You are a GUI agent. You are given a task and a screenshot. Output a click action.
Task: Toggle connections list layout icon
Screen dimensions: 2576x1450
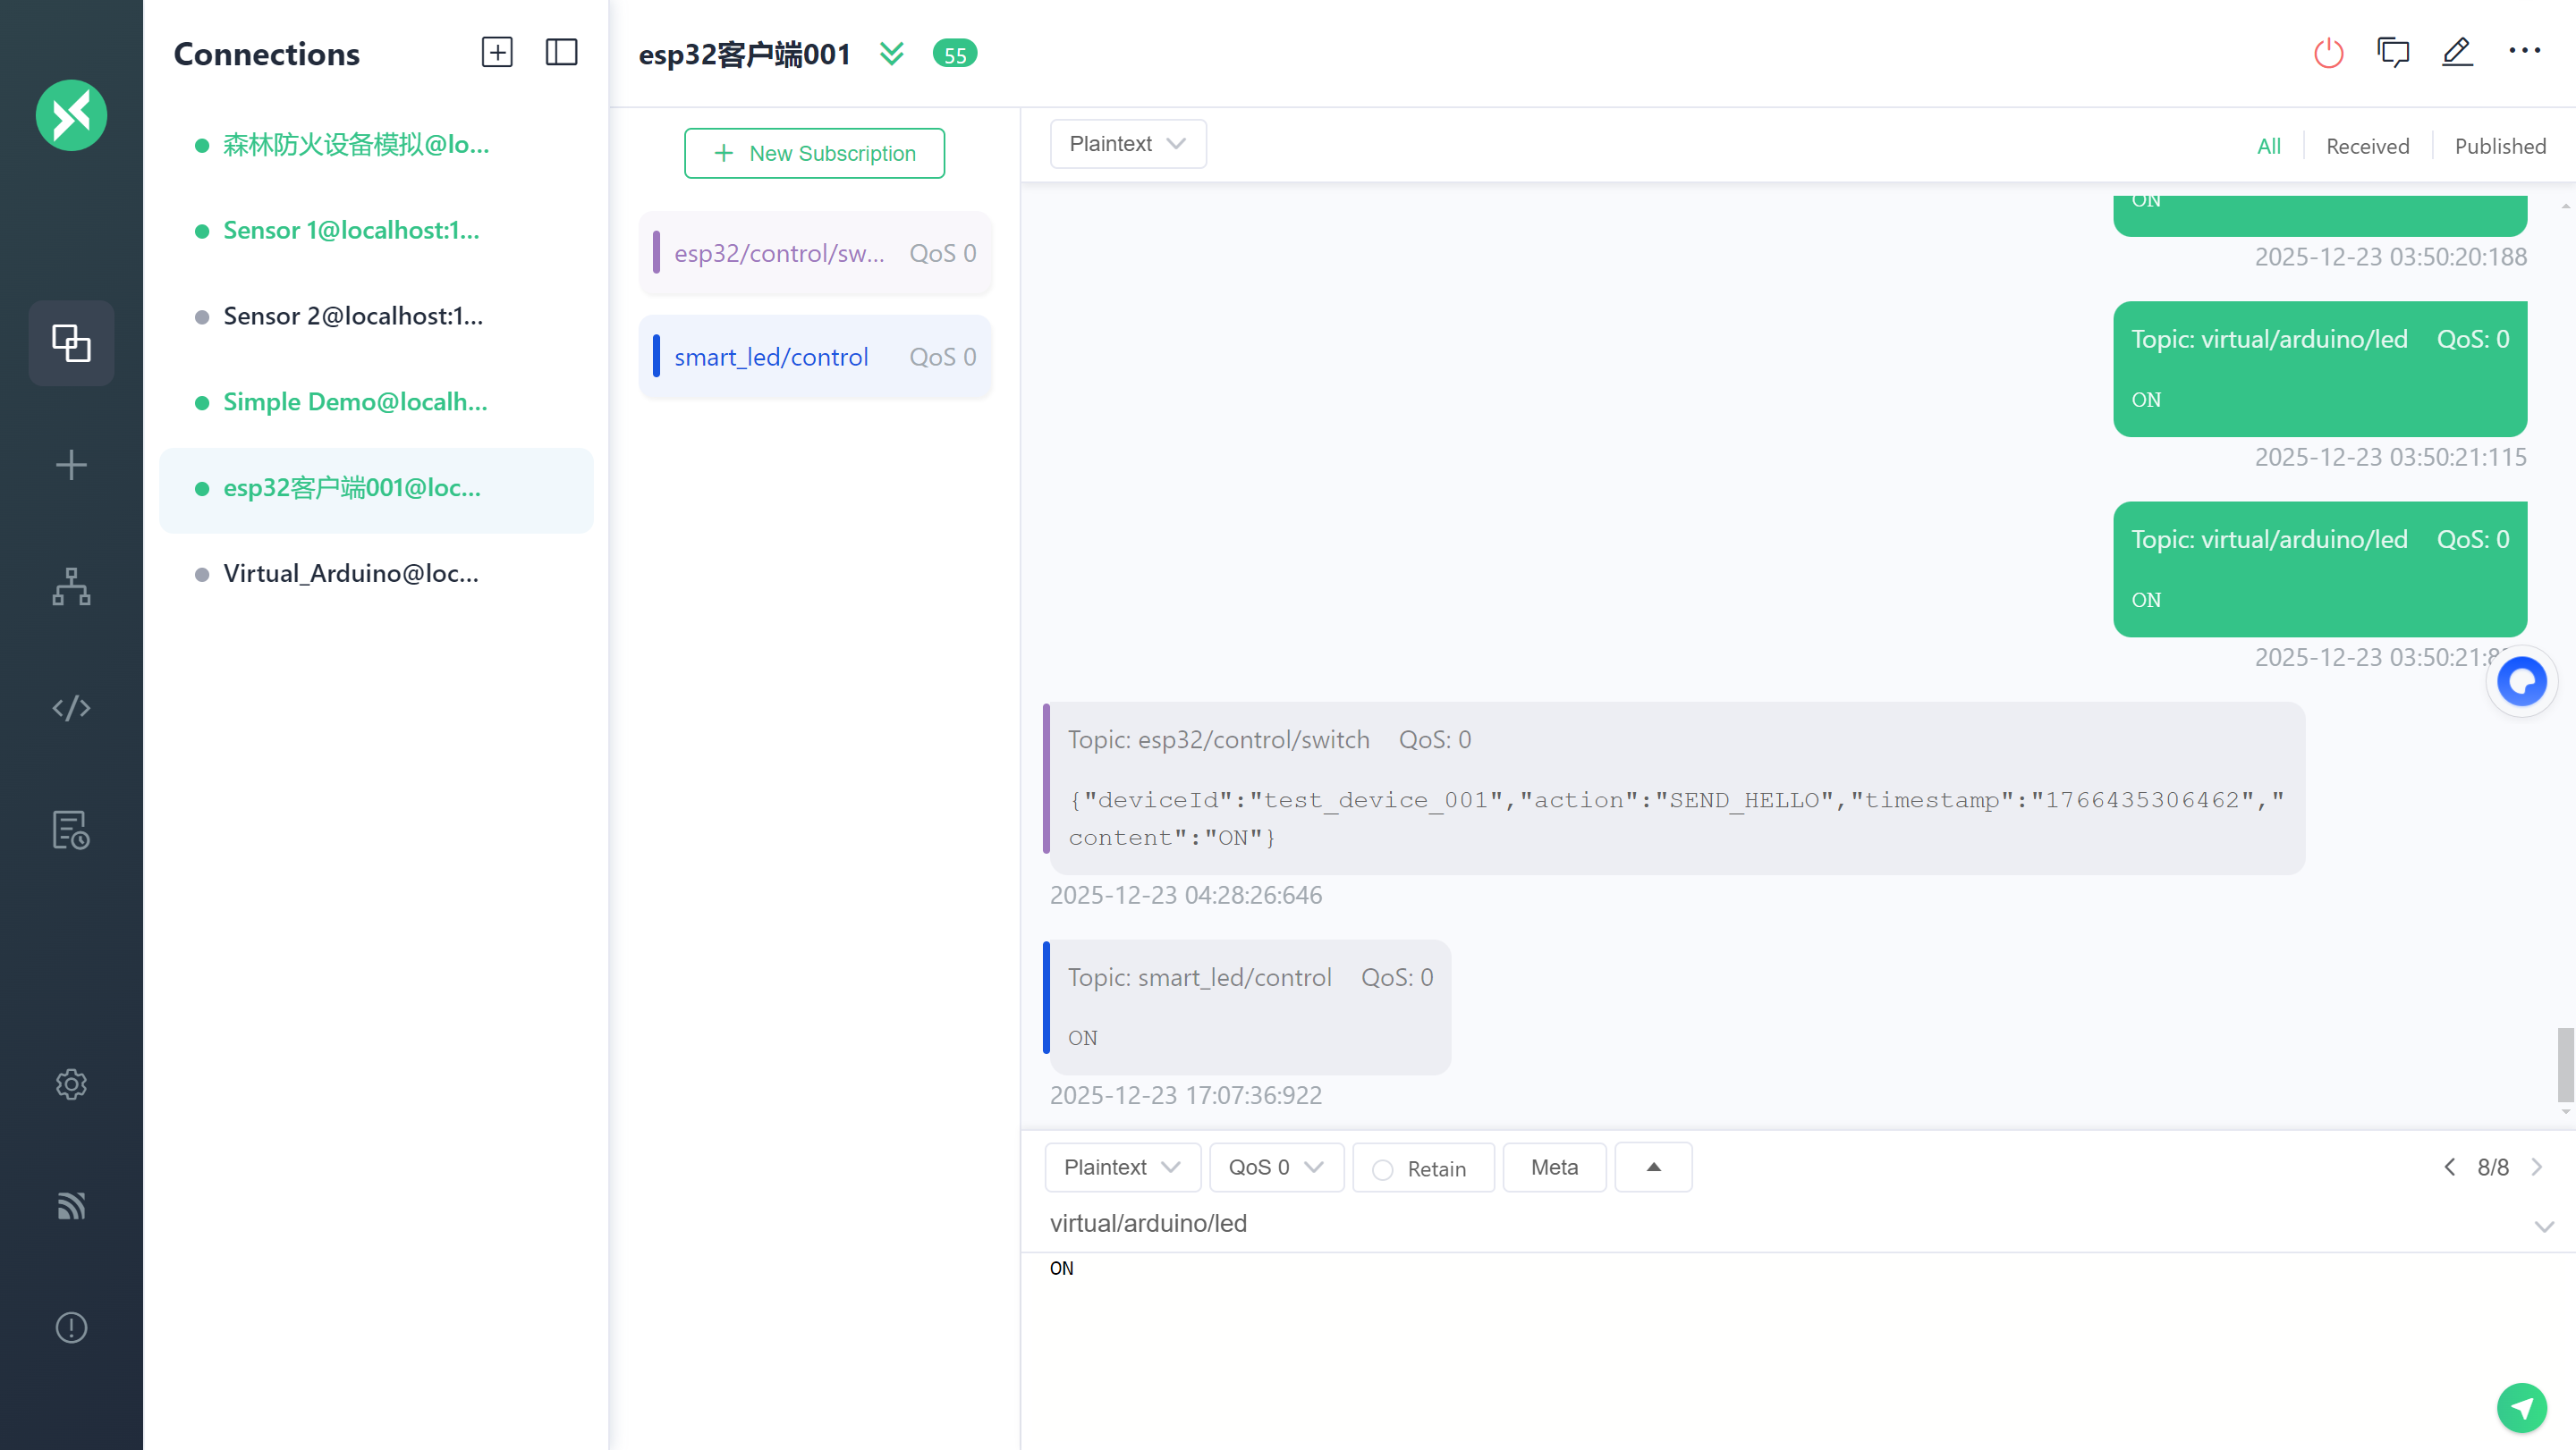pyautogui.click(x=561, y=53)
